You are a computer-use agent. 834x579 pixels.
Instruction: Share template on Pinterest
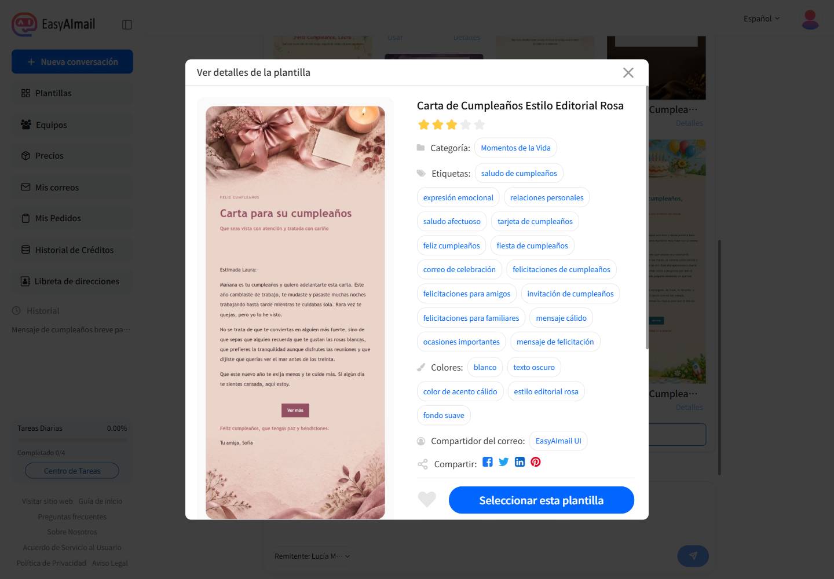tap(536, 461)
